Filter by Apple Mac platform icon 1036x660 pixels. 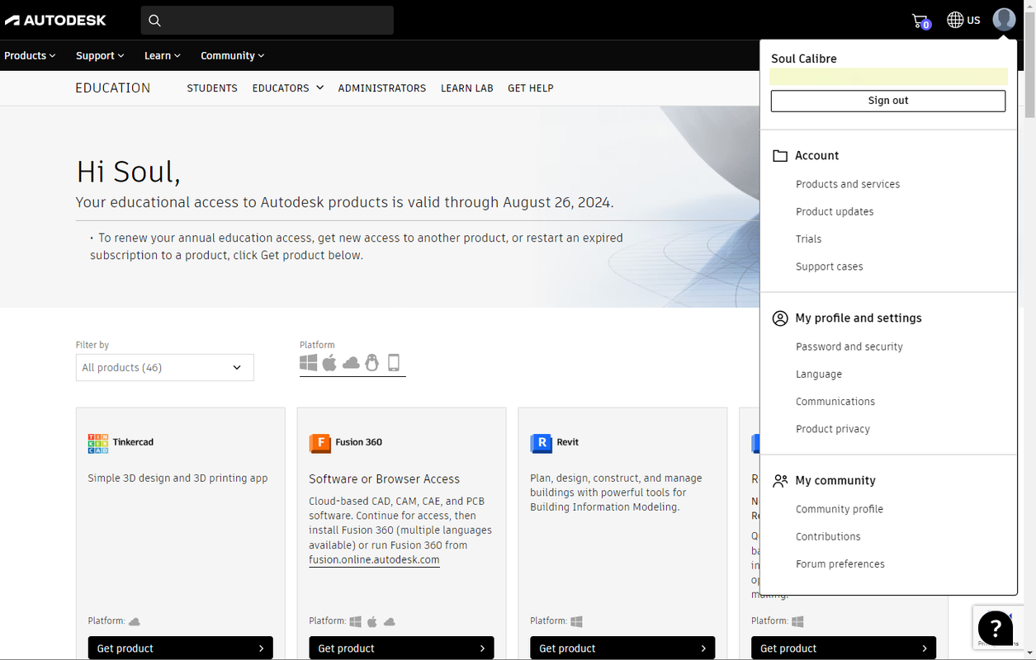(x=329, y=363)
